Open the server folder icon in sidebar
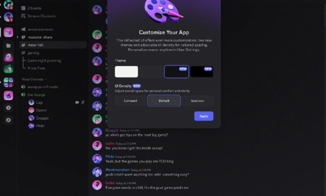 tap(8, 45)
